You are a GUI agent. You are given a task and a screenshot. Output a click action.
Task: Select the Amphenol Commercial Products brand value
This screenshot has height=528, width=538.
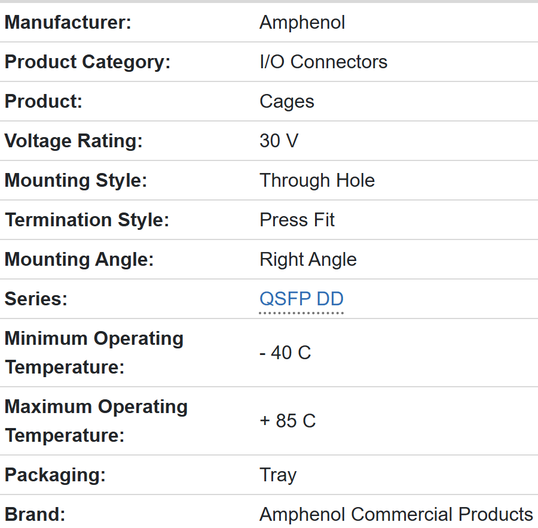coord(396,515)
